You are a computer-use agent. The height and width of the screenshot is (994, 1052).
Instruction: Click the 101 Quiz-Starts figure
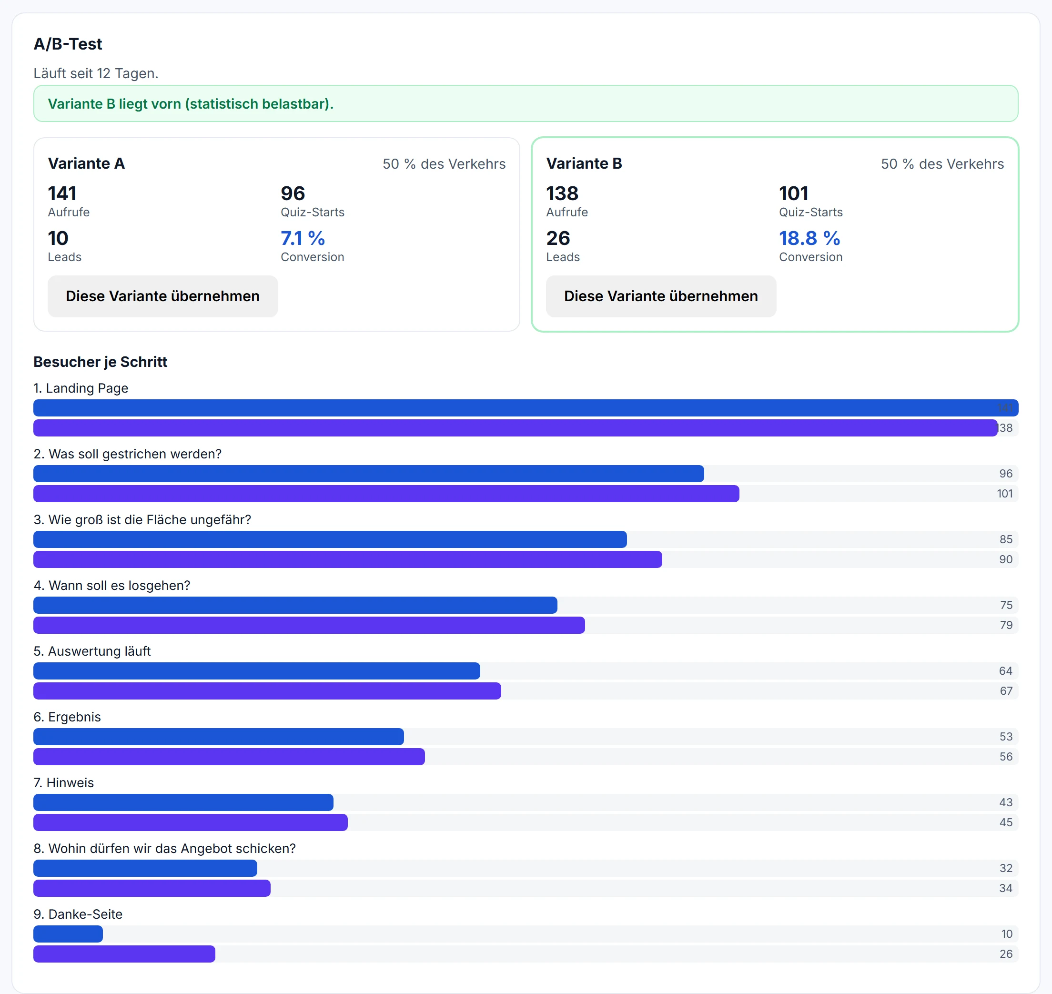[x=793, y=193]
